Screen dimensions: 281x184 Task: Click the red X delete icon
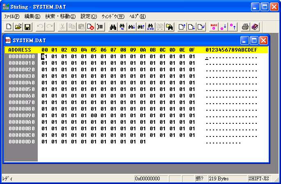click(x=90, y=27)
